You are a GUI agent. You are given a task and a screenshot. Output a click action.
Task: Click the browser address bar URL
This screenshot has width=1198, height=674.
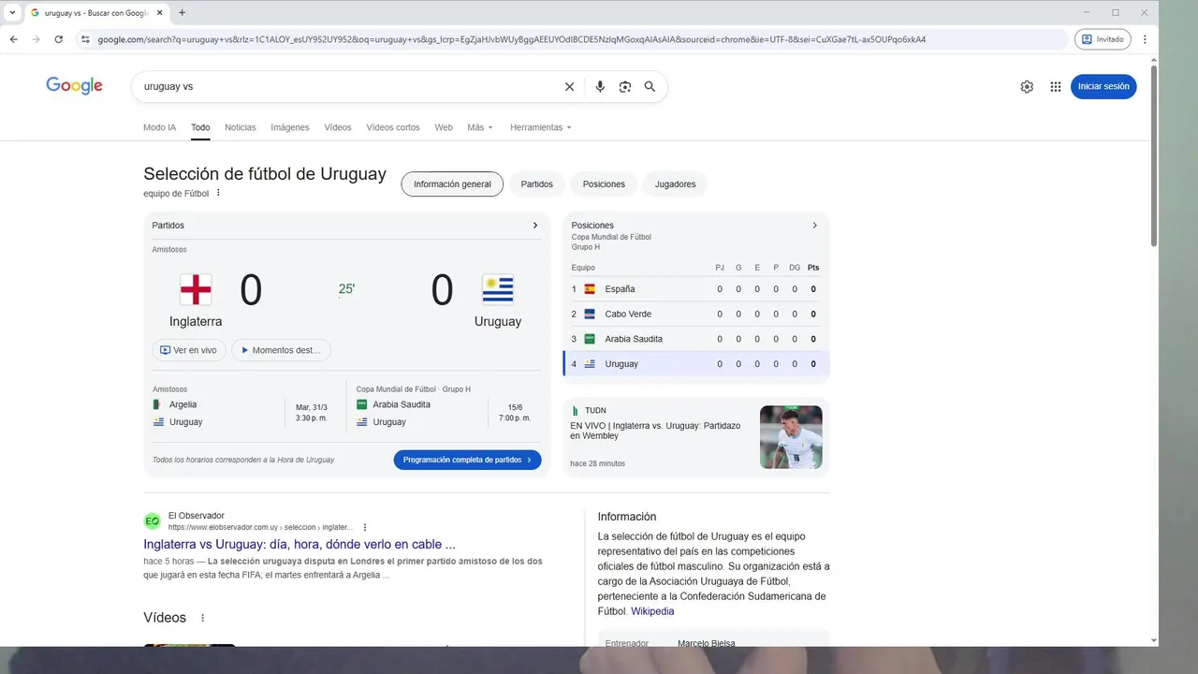point(512,39)
